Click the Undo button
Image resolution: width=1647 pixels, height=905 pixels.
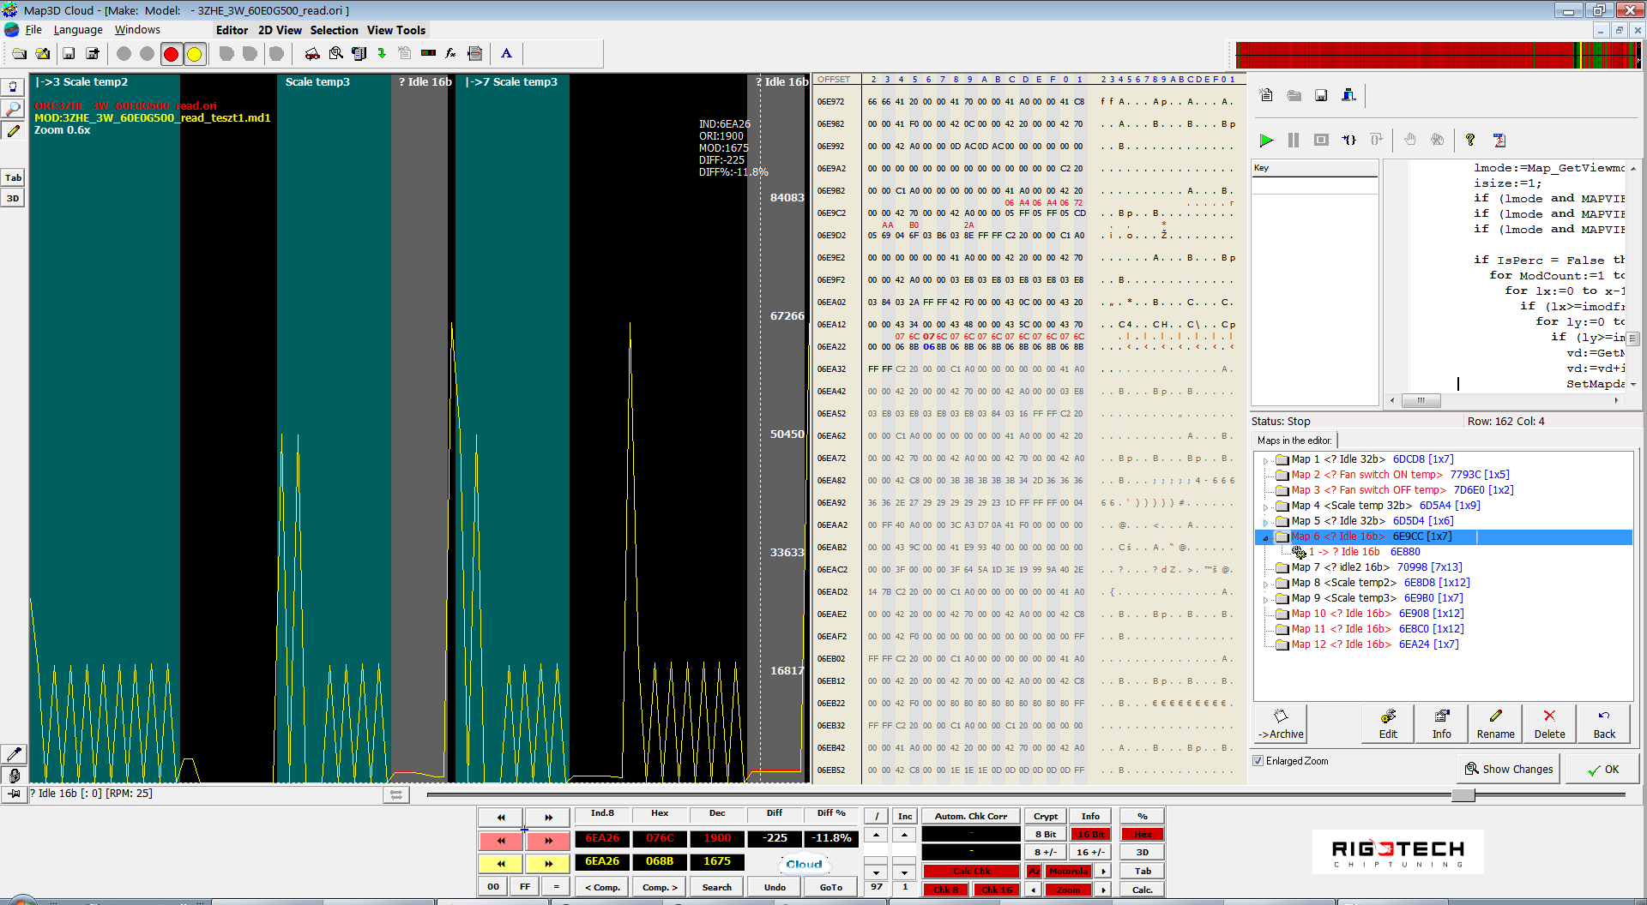tap(775, 887)
